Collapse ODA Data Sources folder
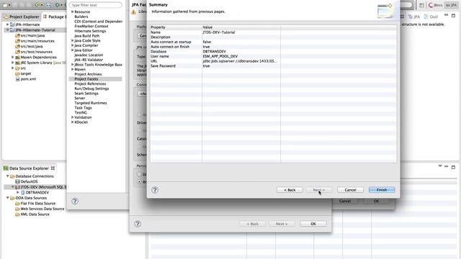 tap(7, 198)
